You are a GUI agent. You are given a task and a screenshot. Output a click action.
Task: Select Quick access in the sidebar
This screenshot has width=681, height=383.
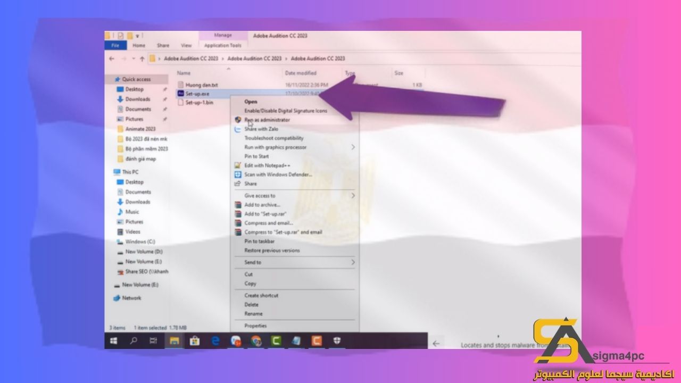136,79
